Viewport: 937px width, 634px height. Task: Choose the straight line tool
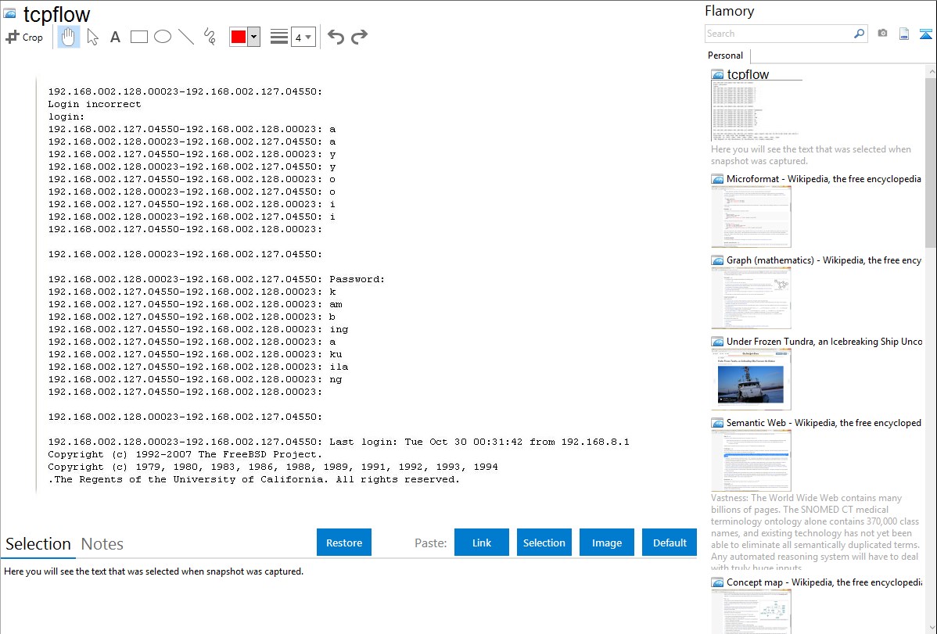point(186,37)
